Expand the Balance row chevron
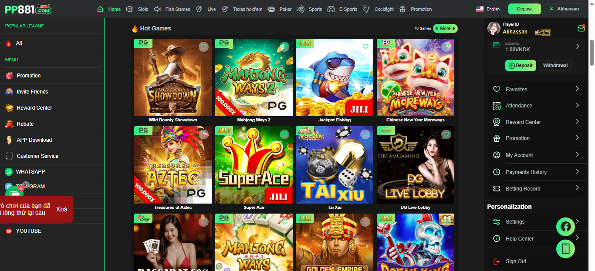Image resolution: width=595 pixels, height=271 pixels. pyautogui.click(x=578, y=46)
